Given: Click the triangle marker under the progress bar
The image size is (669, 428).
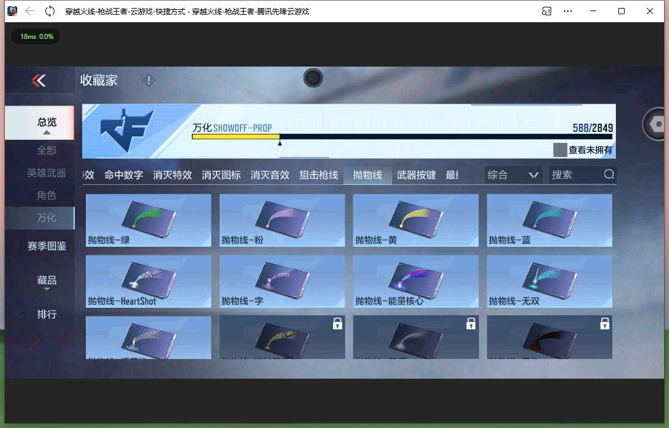Looking at the screenshot, I should pyautogui.click(x=280, y=143).
